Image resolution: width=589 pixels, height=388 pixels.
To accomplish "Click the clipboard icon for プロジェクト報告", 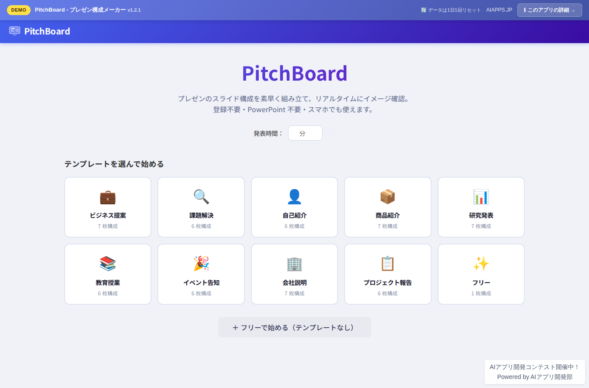I will (388, 263).
